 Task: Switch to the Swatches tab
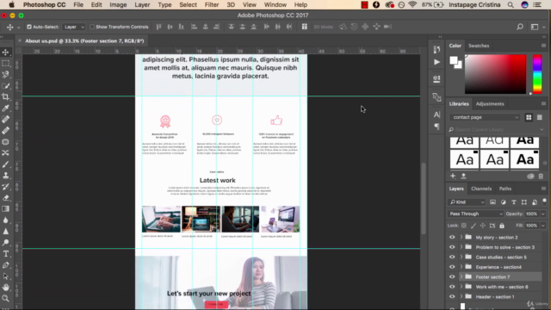click(x=479, y=46)
